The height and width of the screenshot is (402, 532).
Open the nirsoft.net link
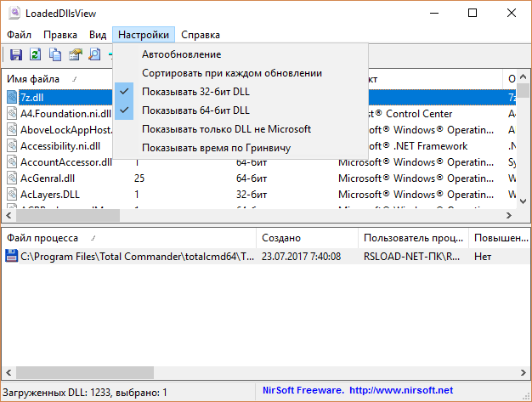tap(400, 391)
